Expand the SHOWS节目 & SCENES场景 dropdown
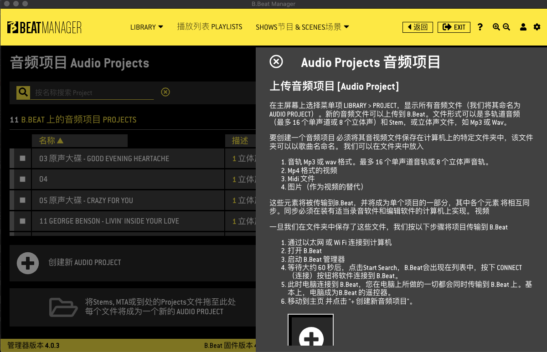The image size is (547, 352). coord(303,27)
